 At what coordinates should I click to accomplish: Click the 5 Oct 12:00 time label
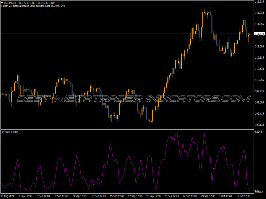coord(244,196)
